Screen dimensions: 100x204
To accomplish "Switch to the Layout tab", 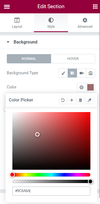I will (17, 23).
